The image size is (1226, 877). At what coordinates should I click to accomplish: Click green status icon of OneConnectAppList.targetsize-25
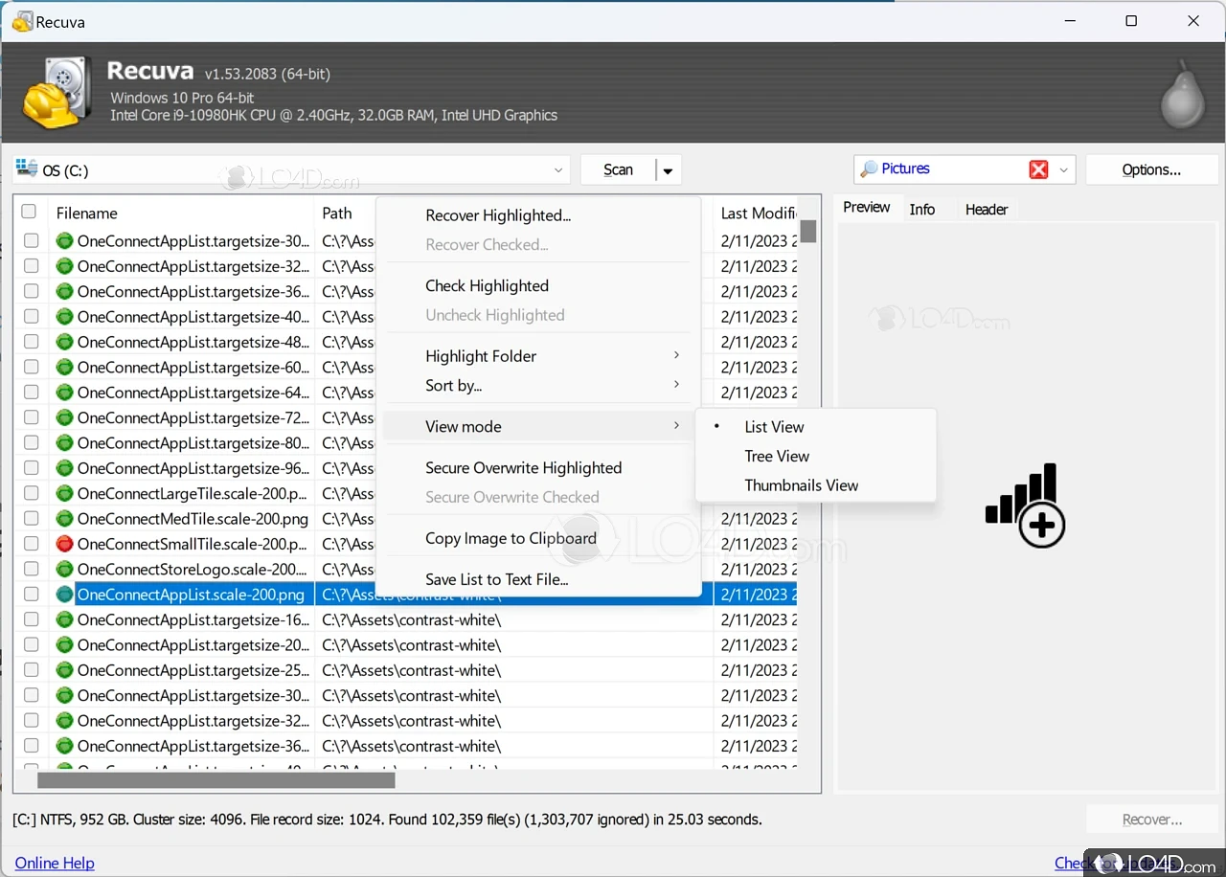(65, 670)
